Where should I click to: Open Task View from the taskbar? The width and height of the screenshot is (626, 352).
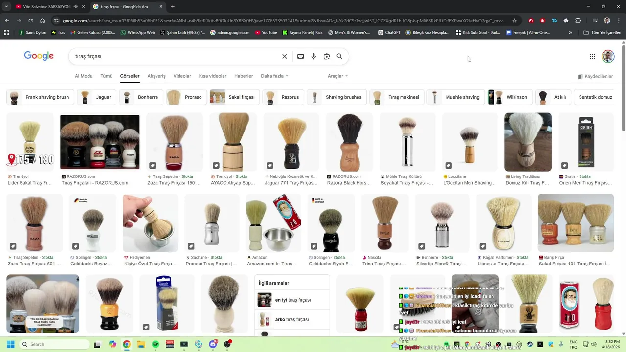pos(97,344)
